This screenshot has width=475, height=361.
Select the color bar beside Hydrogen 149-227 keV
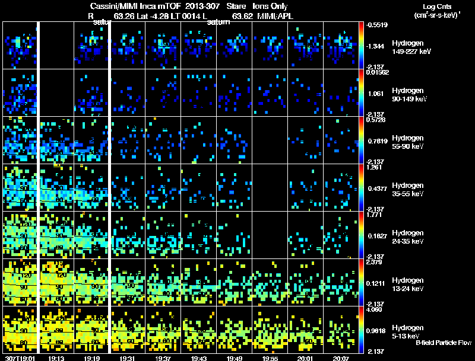point(361,46)
